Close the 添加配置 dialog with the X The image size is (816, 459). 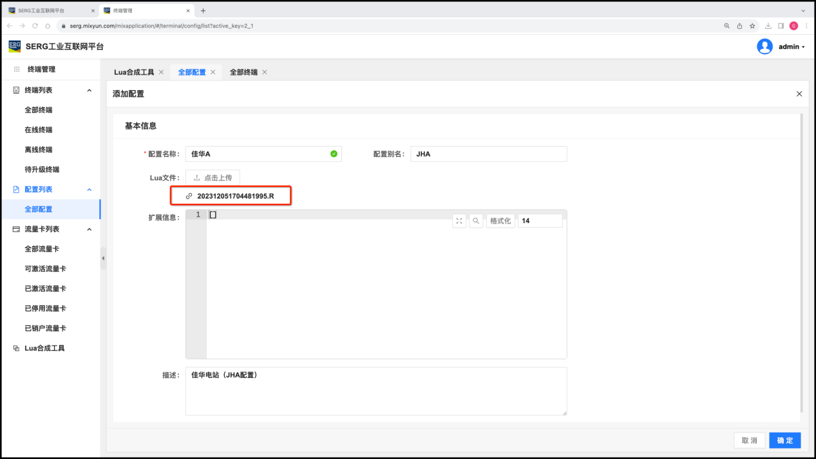pyautogui.click(x=799, y=94)
